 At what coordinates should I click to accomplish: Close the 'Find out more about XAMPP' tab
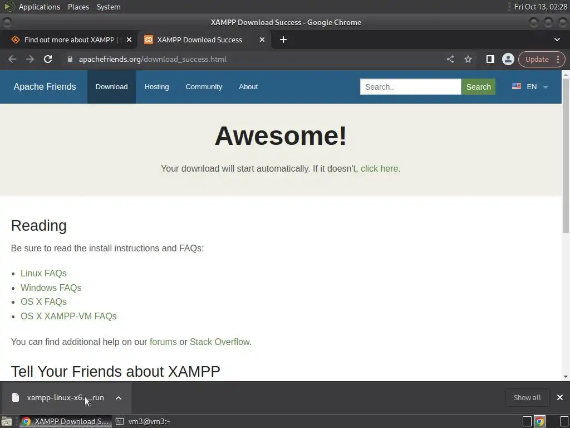(129, 40)
